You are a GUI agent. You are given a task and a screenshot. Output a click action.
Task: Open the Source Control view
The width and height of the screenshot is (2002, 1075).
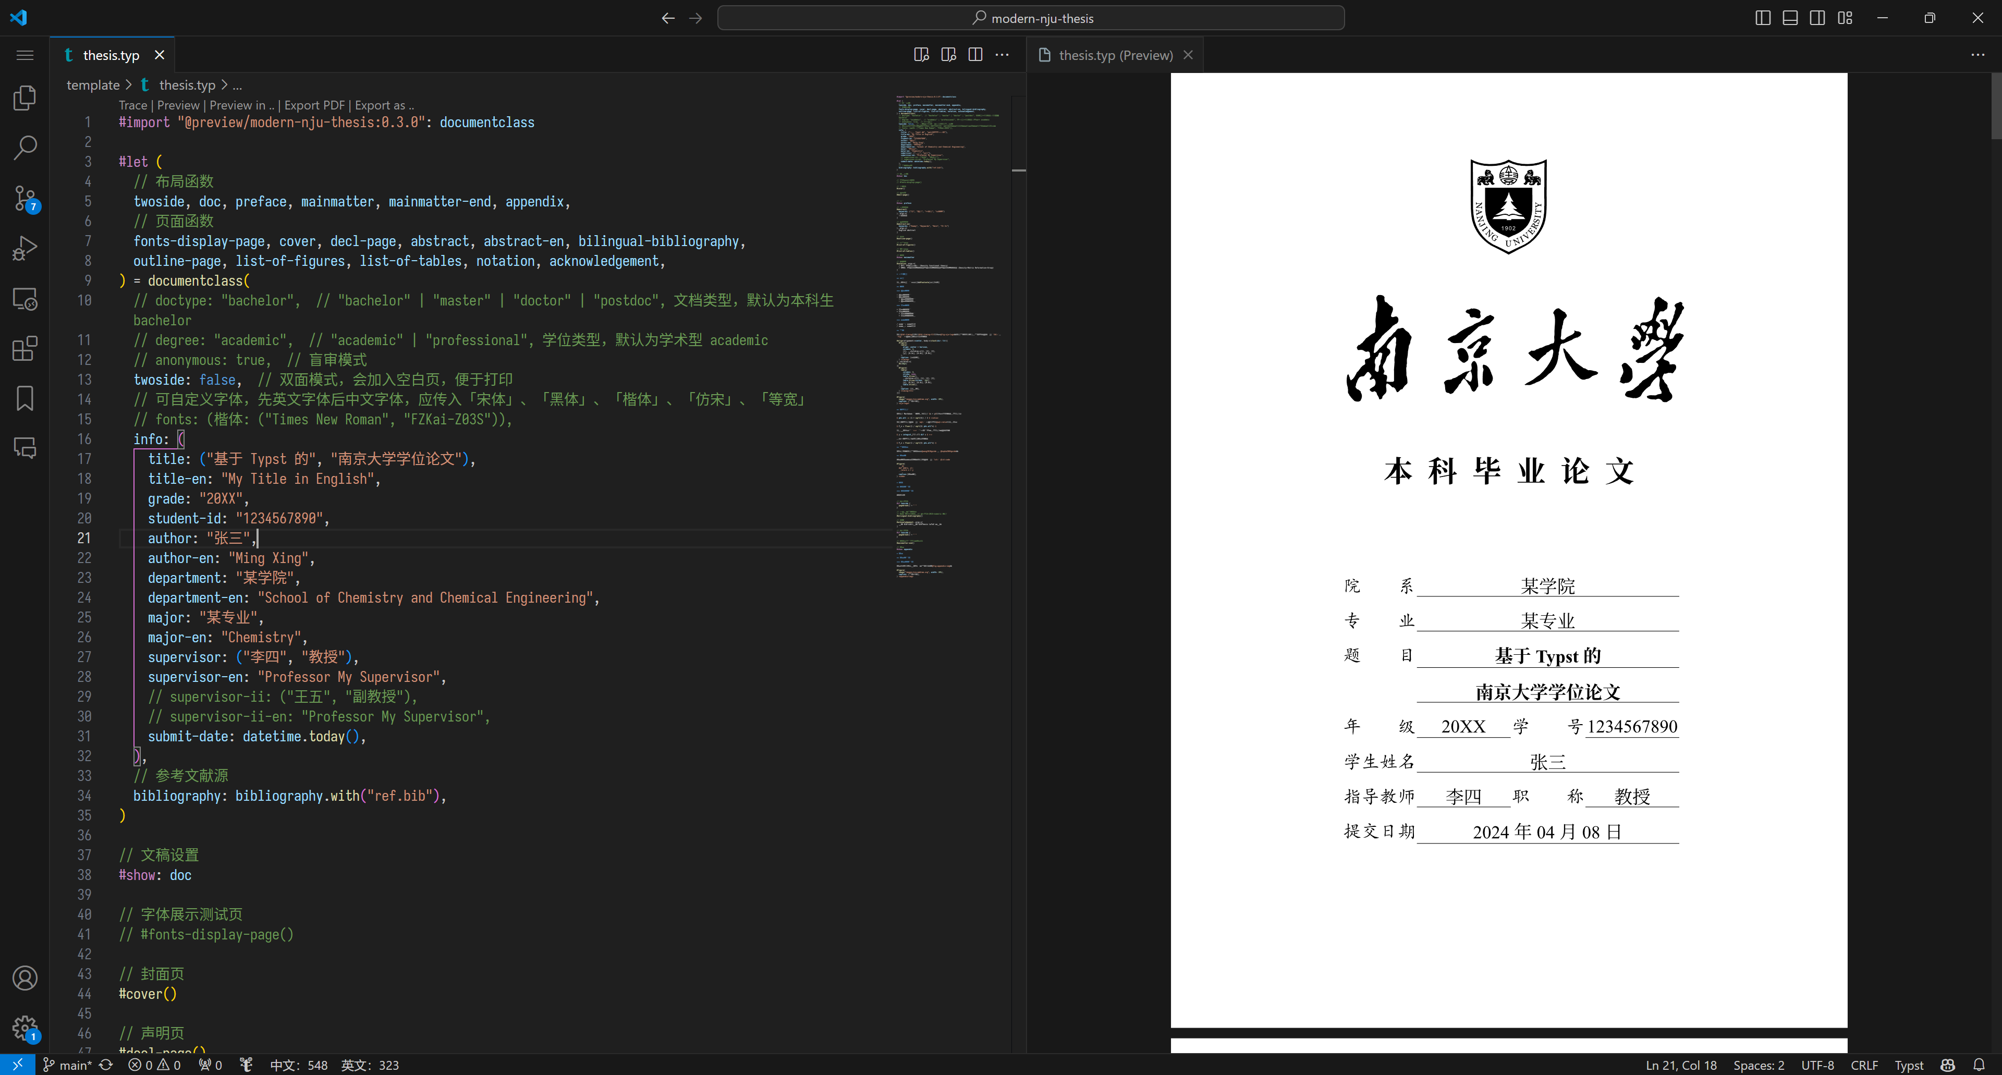[x=25, y=198]
